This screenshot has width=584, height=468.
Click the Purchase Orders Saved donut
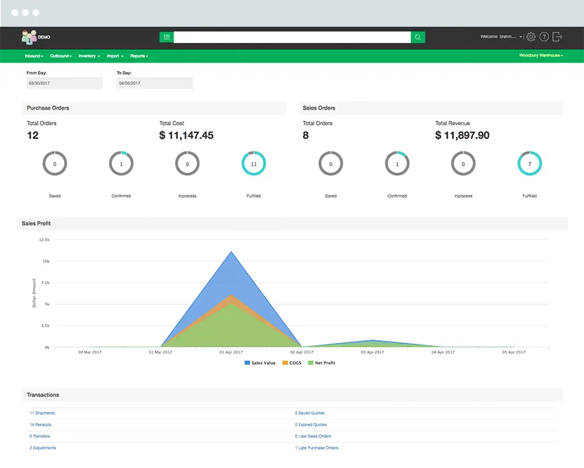(55, 164)
